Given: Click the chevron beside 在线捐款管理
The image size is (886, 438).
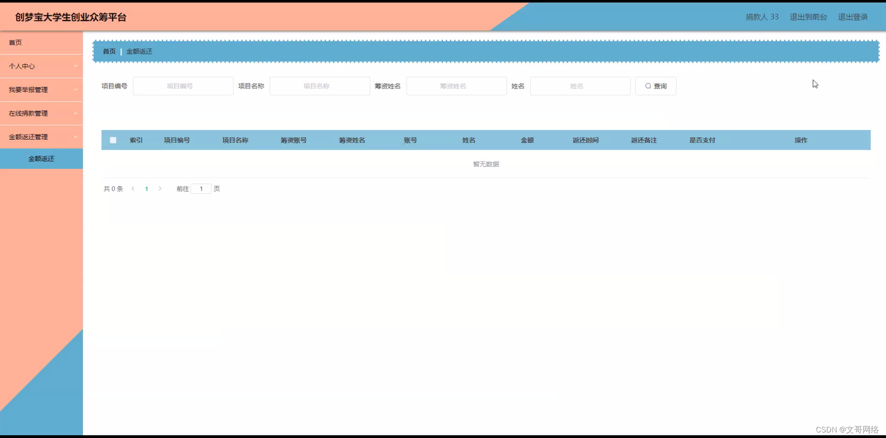Looking at the screenshot, I should pos(75,113).
